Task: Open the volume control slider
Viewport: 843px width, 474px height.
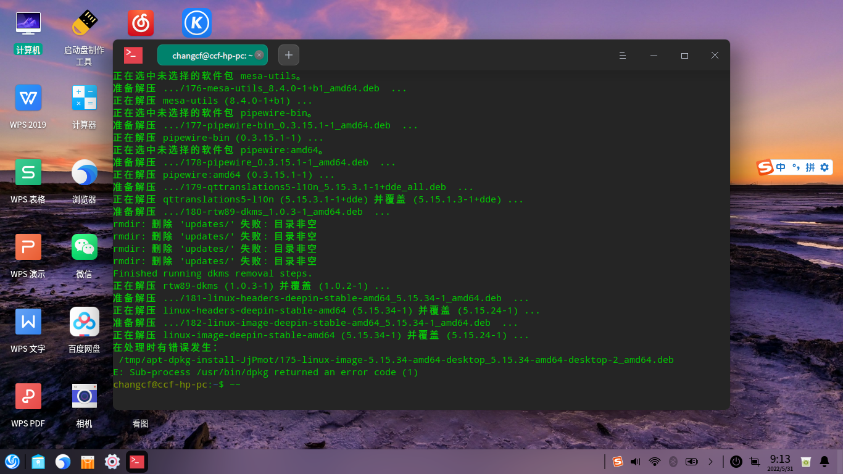Action: (x=635, y=461)
